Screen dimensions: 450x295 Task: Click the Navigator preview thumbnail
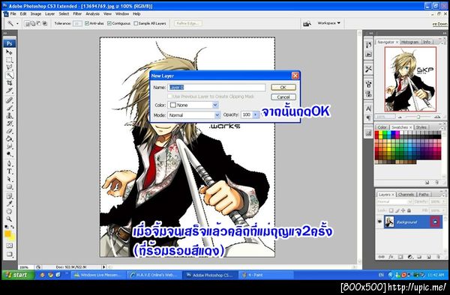(410, 79)
